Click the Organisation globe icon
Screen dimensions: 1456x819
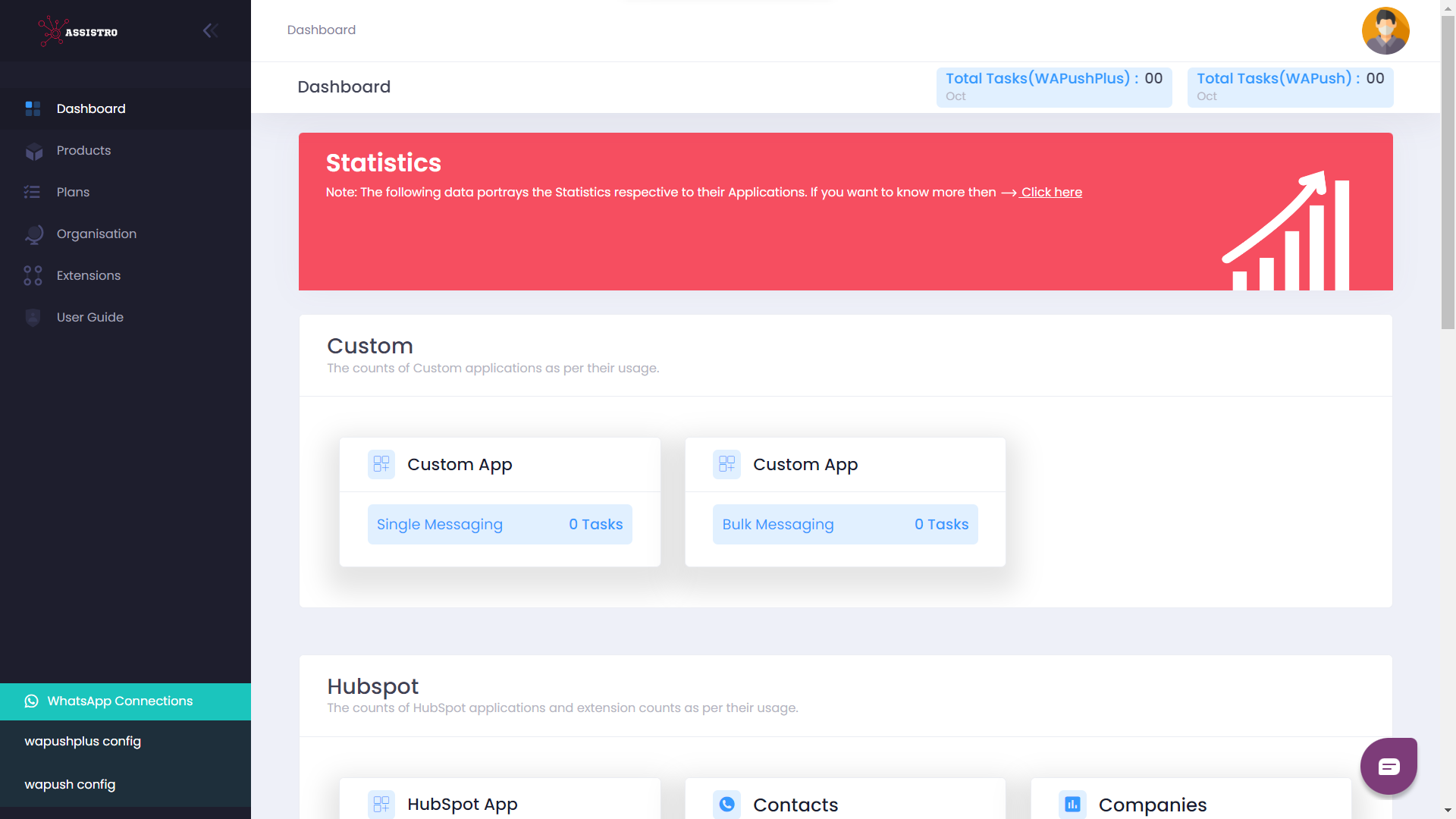[x=33, y=234]
